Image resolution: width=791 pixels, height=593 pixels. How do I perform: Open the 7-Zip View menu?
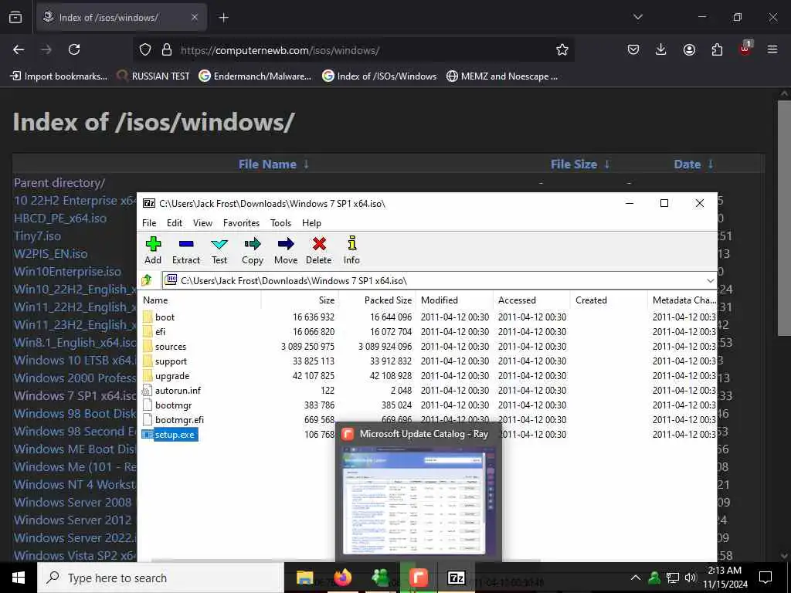point(202,223)
